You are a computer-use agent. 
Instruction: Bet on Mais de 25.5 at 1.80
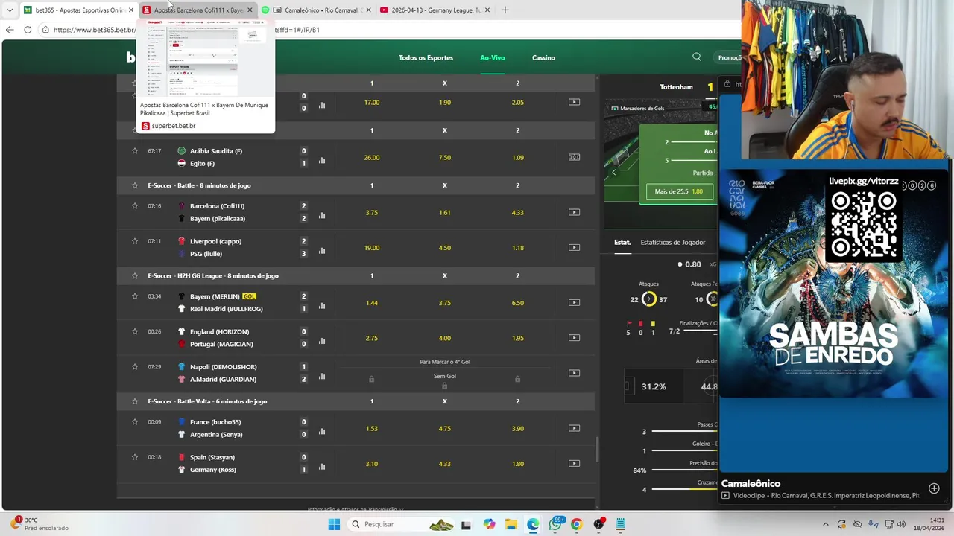tap(679, 191)
